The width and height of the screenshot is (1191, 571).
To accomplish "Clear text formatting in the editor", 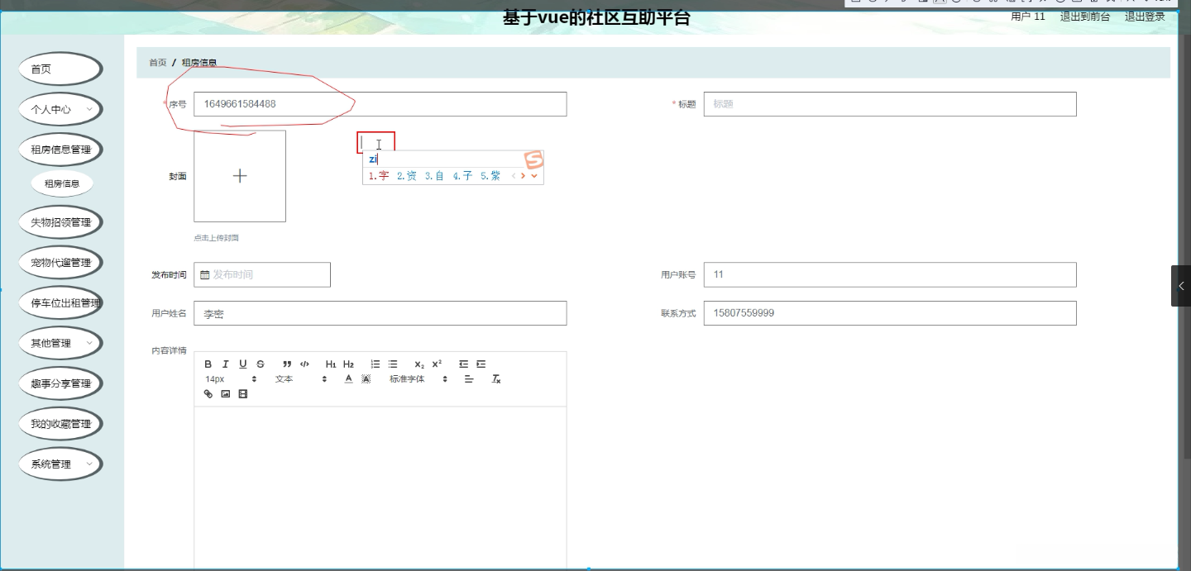I will click(496, 379).
